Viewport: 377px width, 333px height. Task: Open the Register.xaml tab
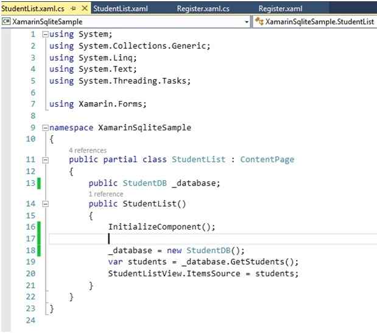pyautogui.click(x=280, y=9)
